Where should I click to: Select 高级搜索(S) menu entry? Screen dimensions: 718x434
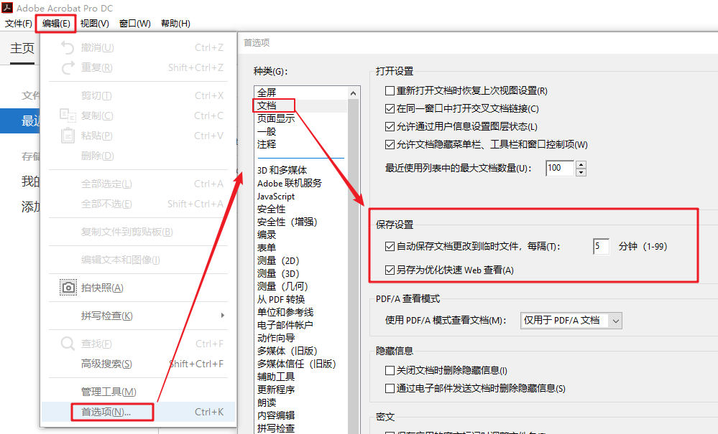coord(138,364)
